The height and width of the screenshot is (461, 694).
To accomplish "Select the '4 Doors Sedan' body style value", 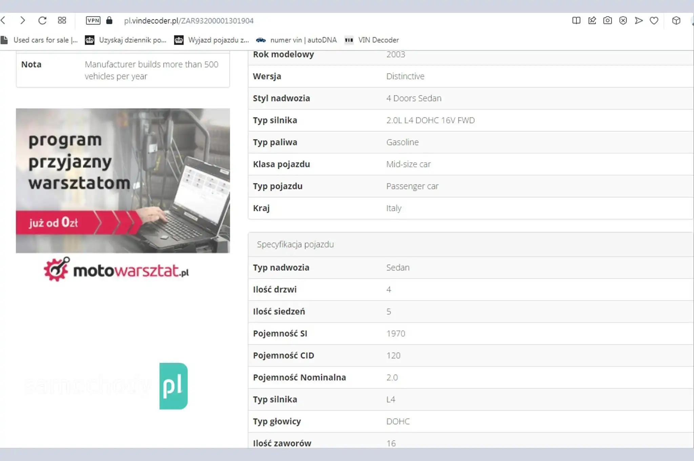I will click(x=414, y=98).
